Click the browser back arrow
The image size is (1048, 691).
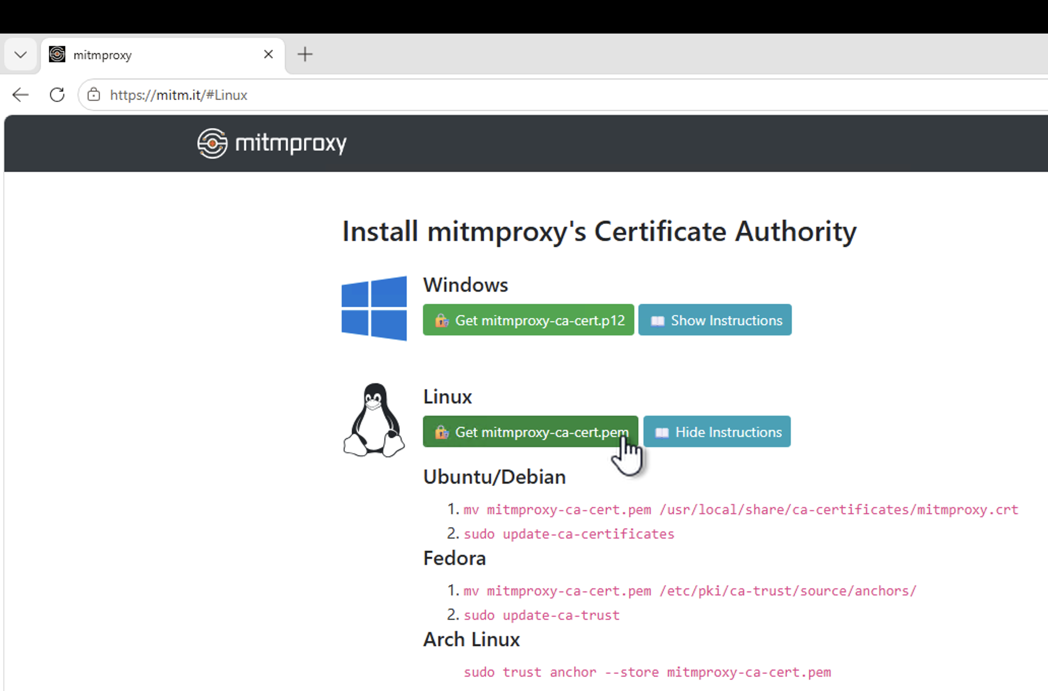click(x=20, y=95)
